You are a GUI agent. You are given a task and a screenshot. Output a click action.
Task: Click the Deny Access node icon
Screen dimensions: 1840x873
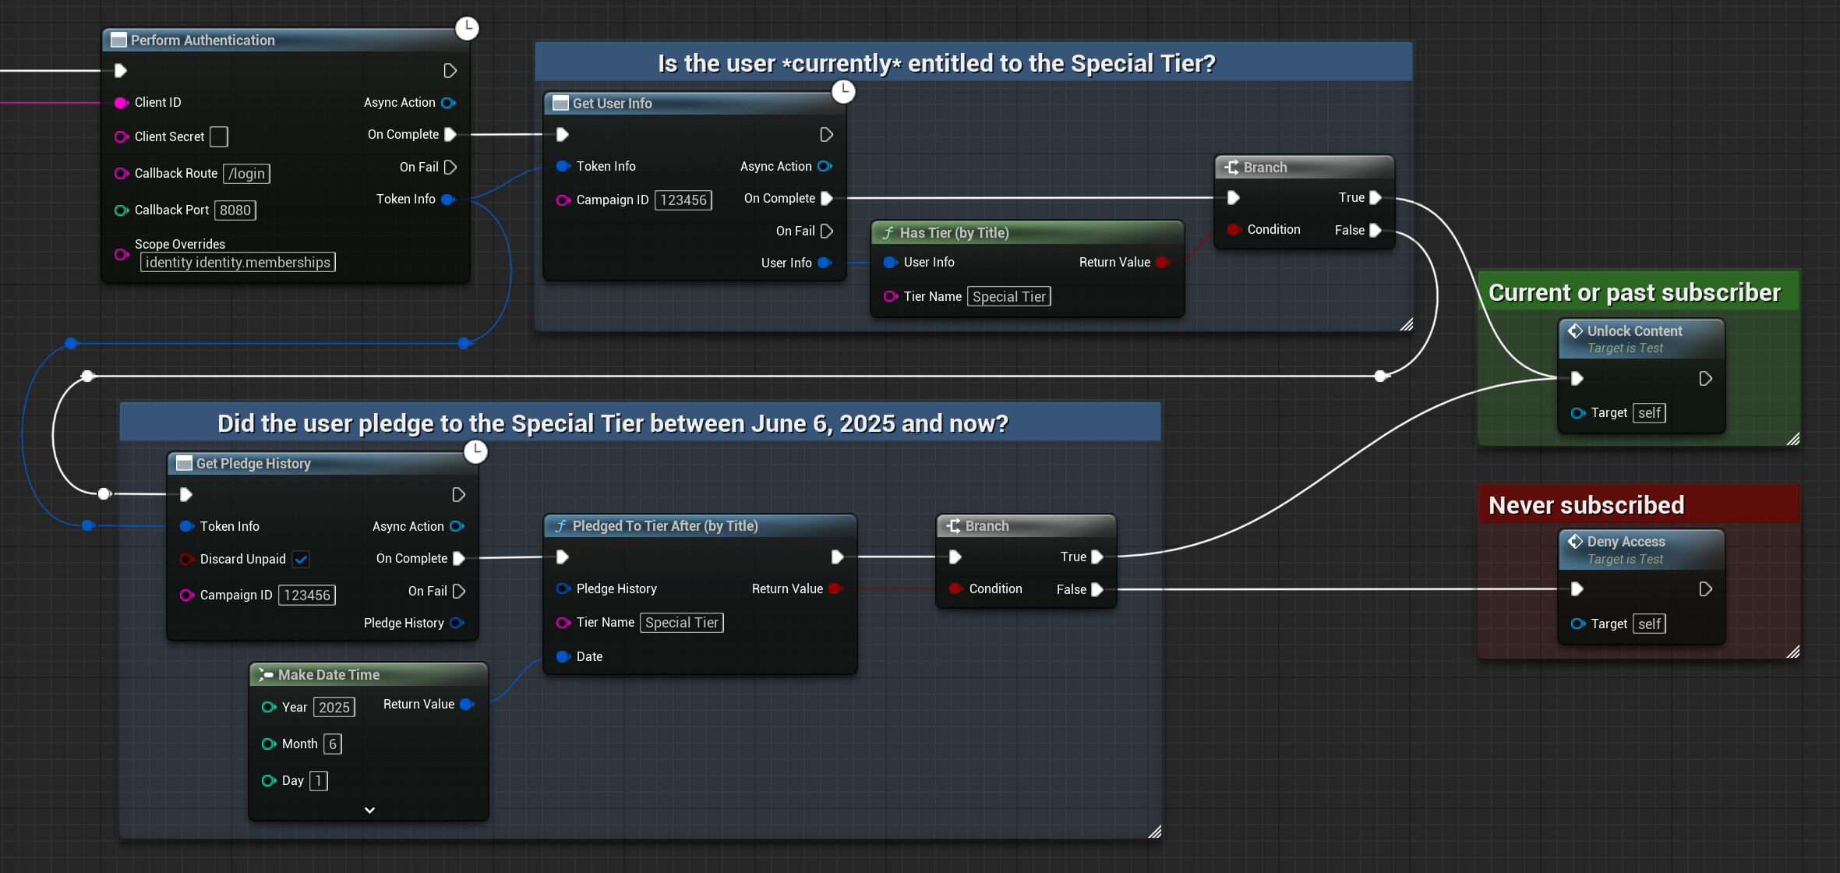click(1575, 542)
